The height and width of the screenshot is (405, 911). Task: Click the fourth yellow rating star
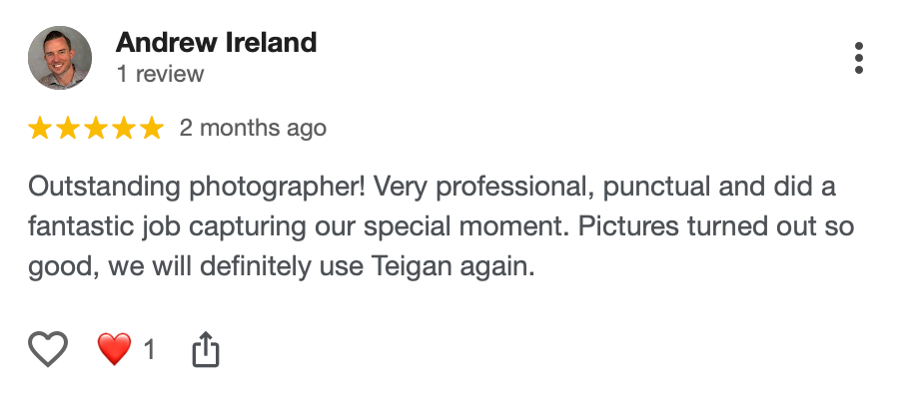(x=124, y=128)
